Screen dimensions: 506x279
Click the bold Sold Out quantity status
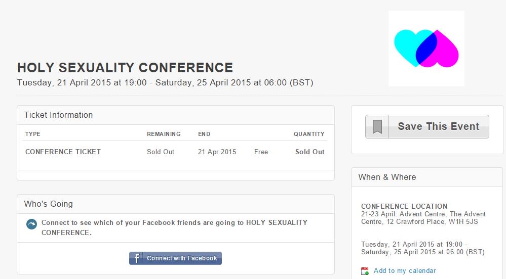(310, 152)
